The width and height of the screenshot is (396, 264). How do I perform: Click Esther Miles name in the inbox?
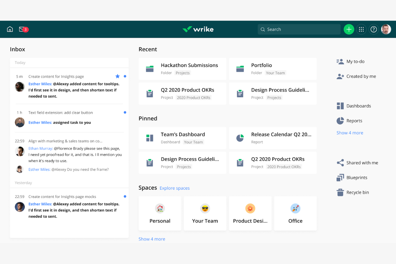(40, 84)
